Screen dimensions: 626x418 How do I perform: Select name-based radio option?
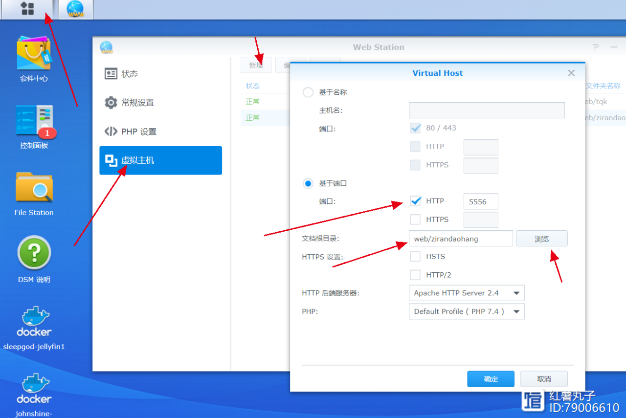tap(308, 92)
